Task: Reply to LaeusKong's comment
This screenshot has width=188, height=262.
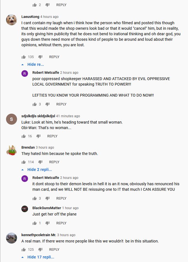Action: [54, 57]
